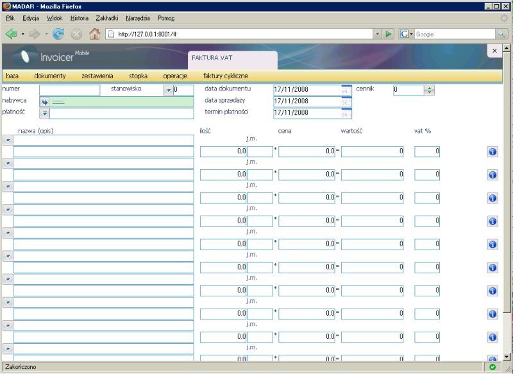Open the płatność dropdown list
This screenshot has height=374, width=513.
pyautogui.click(x=44, y=113)
